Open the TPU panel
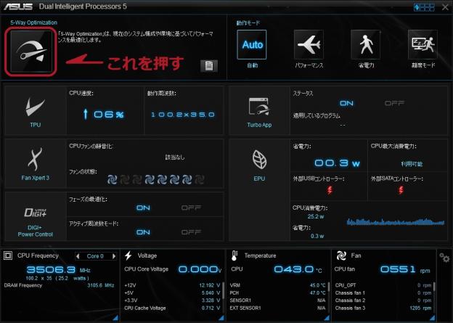 (36, 111)
